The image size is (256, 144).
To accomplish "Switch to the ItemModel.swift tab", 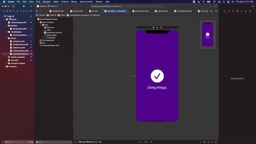I will 57,11.
